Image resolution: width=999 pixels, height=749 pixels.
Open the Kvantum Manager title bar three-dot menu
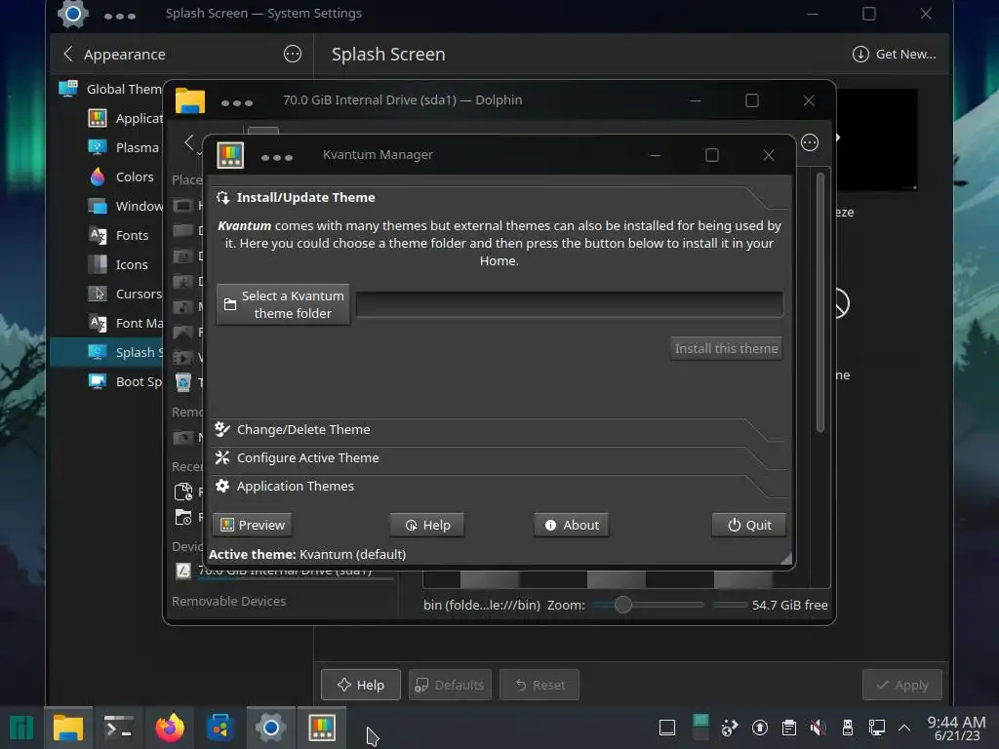(277, 157)
